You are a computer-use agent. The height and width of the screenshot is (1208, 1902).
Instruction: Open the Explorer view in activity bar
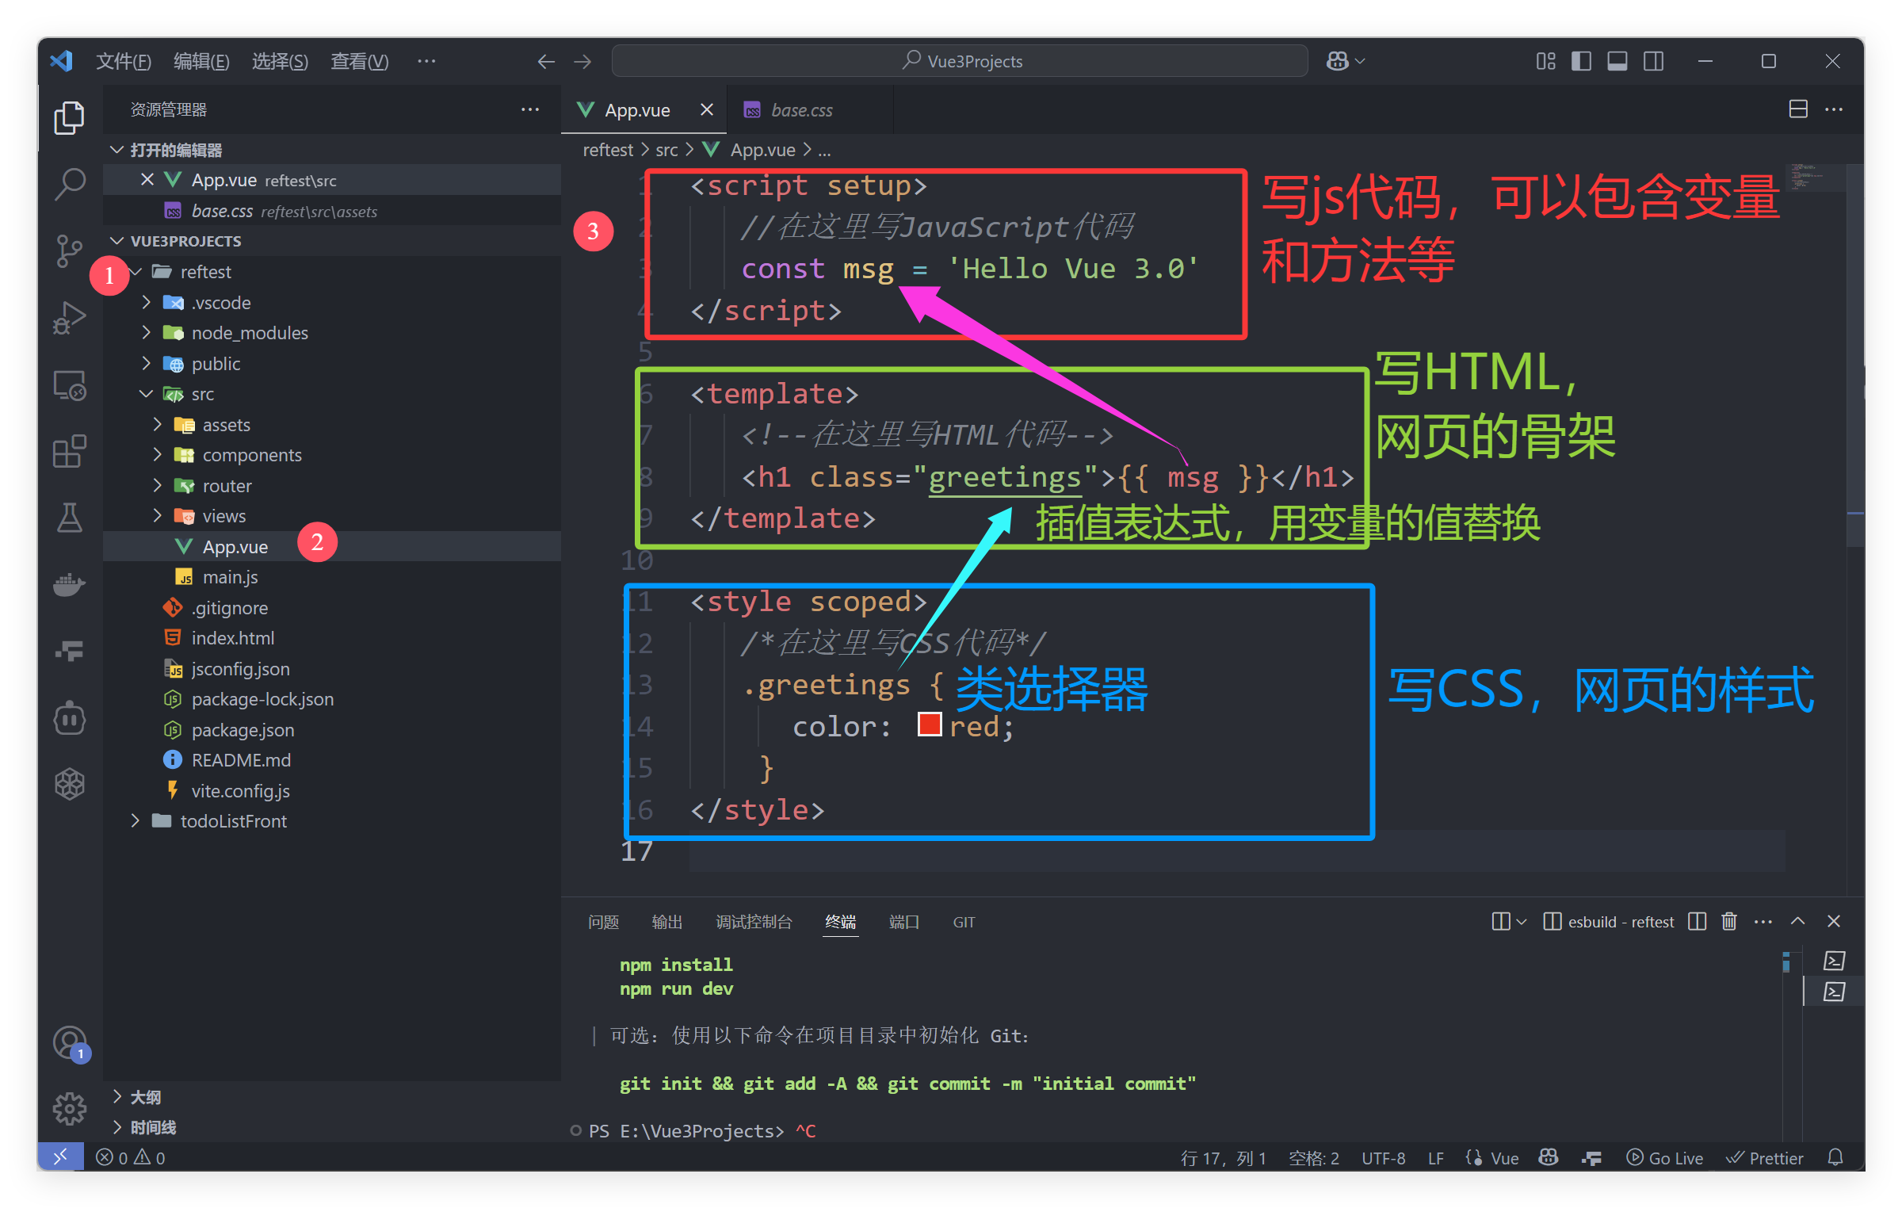click(70, 117)
